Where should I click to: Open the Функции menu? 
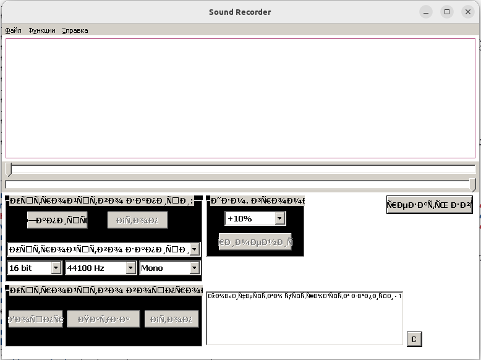coord(41,30)
